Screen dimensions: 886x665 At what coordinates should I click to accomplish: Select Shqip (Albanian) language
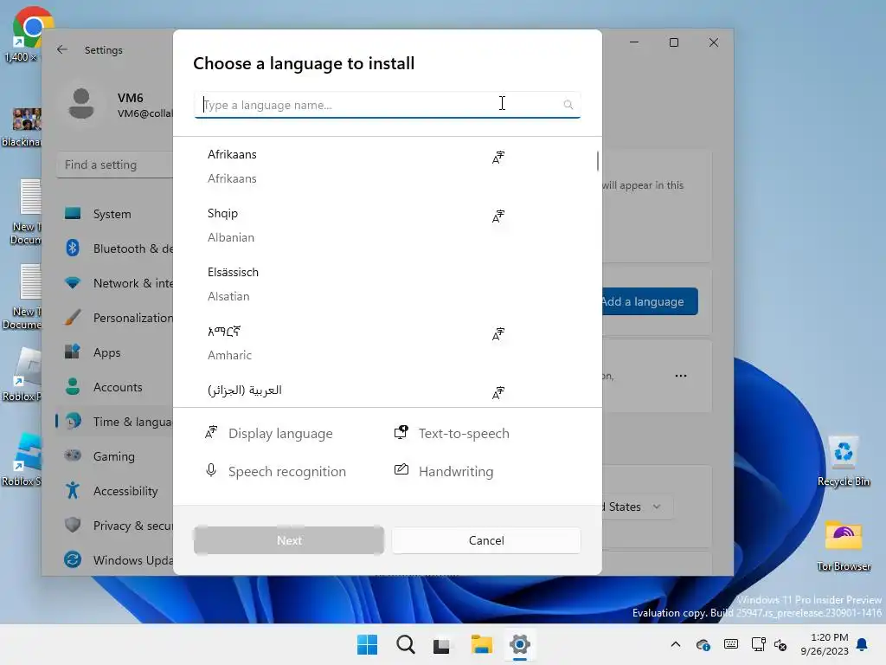(387, 225)
